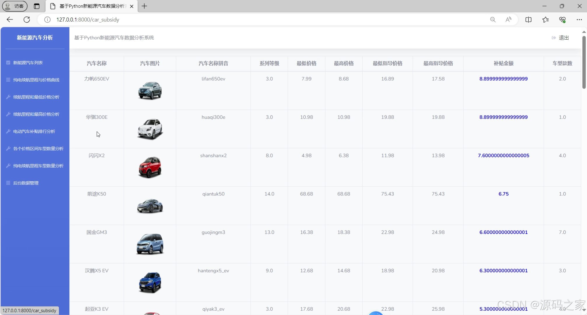Screen dimensions: 587x315
Task: Open the 访客 guest profile menu
Action: click(15, 6)
